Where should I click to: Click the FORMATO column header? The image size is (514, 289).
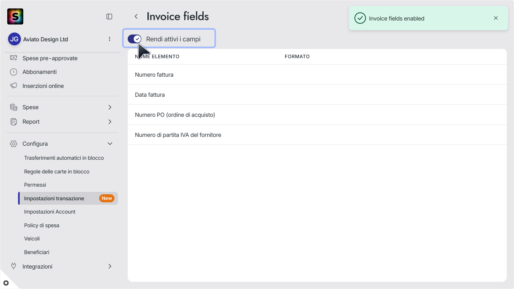click(297, 57)
